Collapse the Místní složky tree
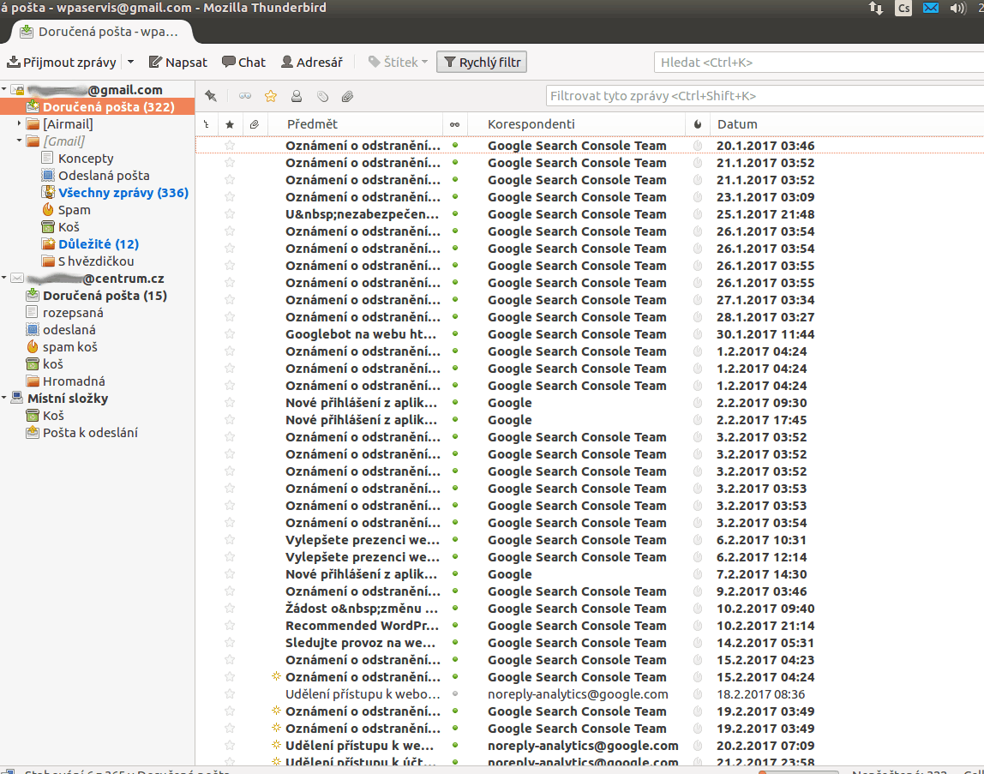The height and width of the screenshot is (774, 984). click(x=4, y=398)
